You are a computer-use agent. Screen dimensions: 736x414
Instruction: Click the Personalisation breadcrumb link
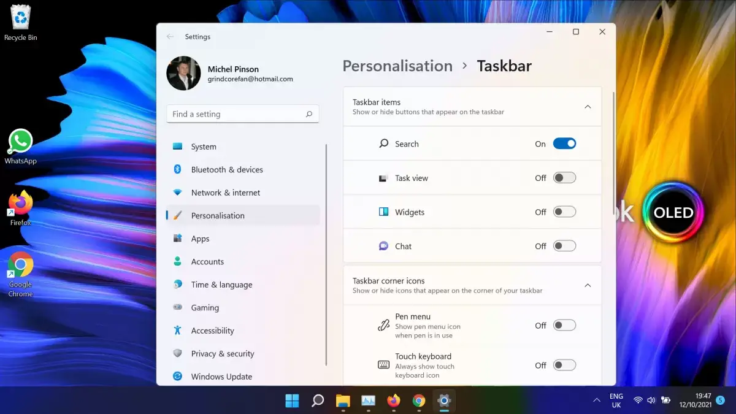(397, 66)
